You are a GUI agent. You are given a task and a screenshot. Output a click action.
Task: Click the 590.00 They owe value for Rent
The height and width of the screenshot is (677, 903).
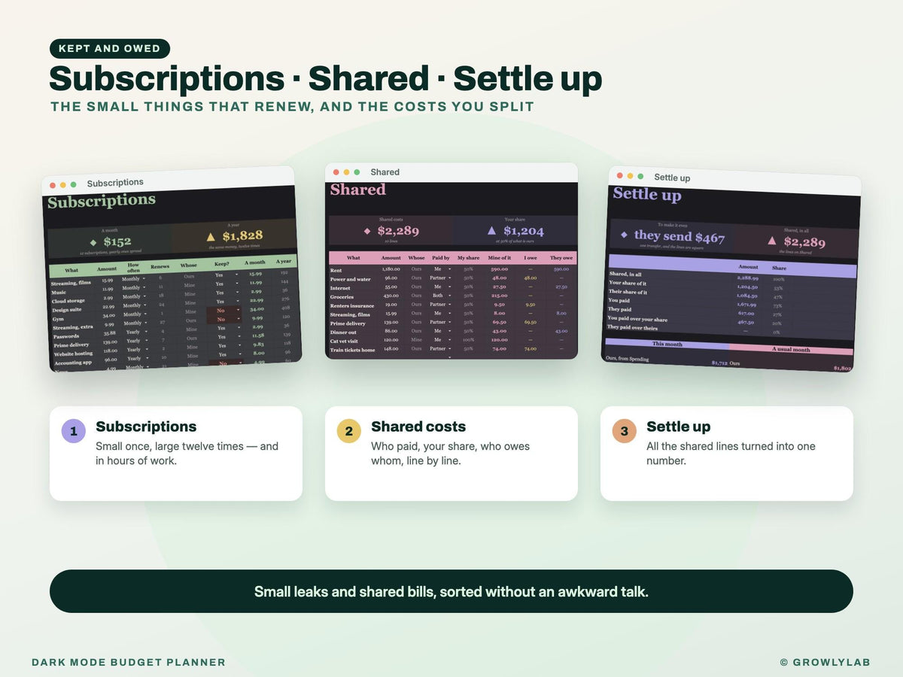click(561, 269)
